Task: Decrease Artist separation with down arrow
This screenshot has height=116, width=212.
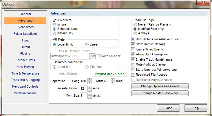Action: (x=113, y=82)
